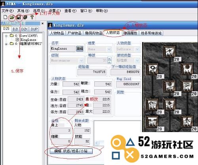The image size is (198, 165).
Task: Collapse the G:\Save\SAVE\ tree node
Action: click(x=6, y=36)
